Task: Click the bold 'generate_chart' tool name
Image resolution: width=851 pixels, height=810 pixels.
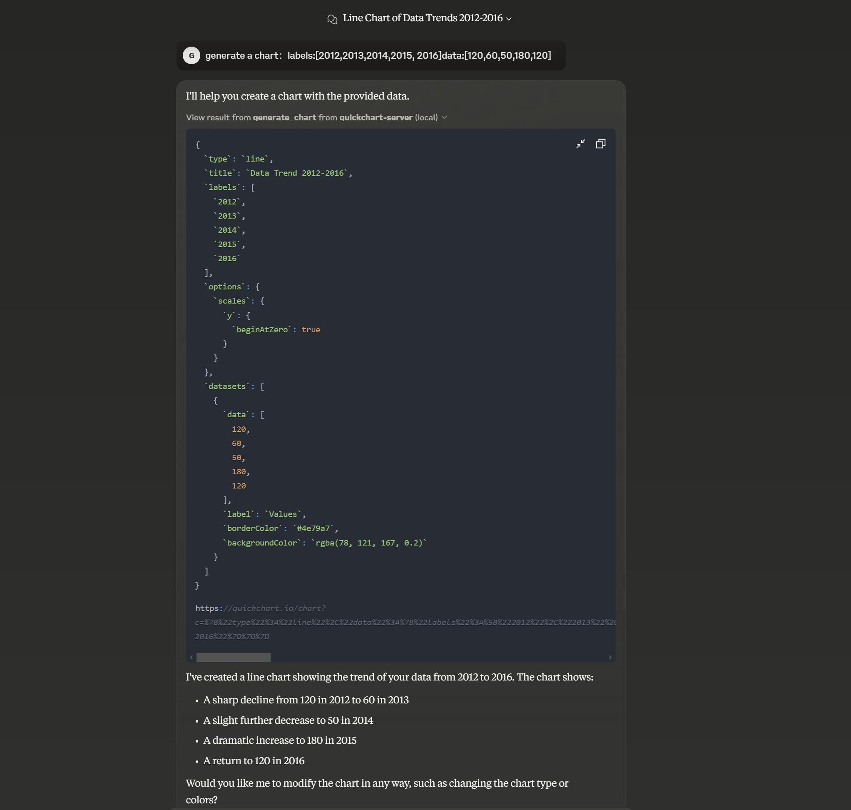Action: pyautogui.click(x=284, y=117)
